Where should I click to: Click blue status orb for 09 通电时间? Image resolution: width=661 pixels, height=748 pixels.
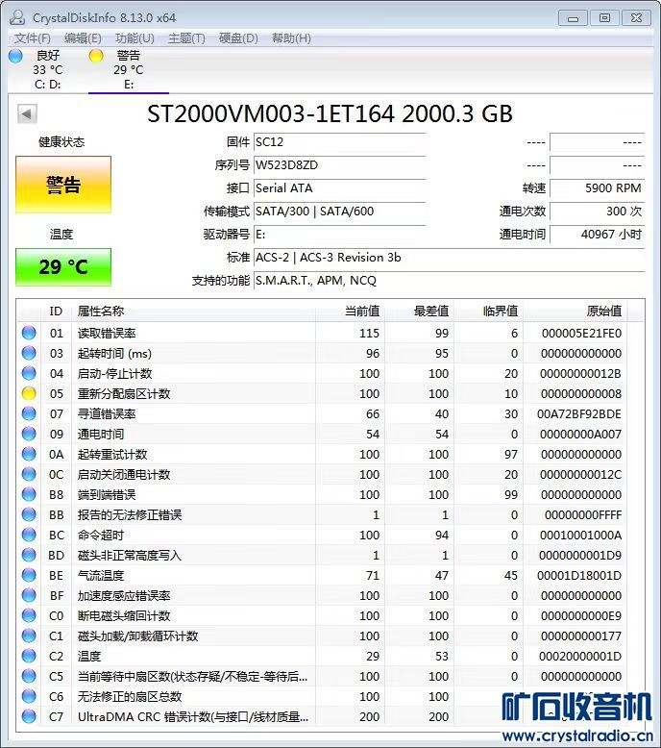pos(29,434)
